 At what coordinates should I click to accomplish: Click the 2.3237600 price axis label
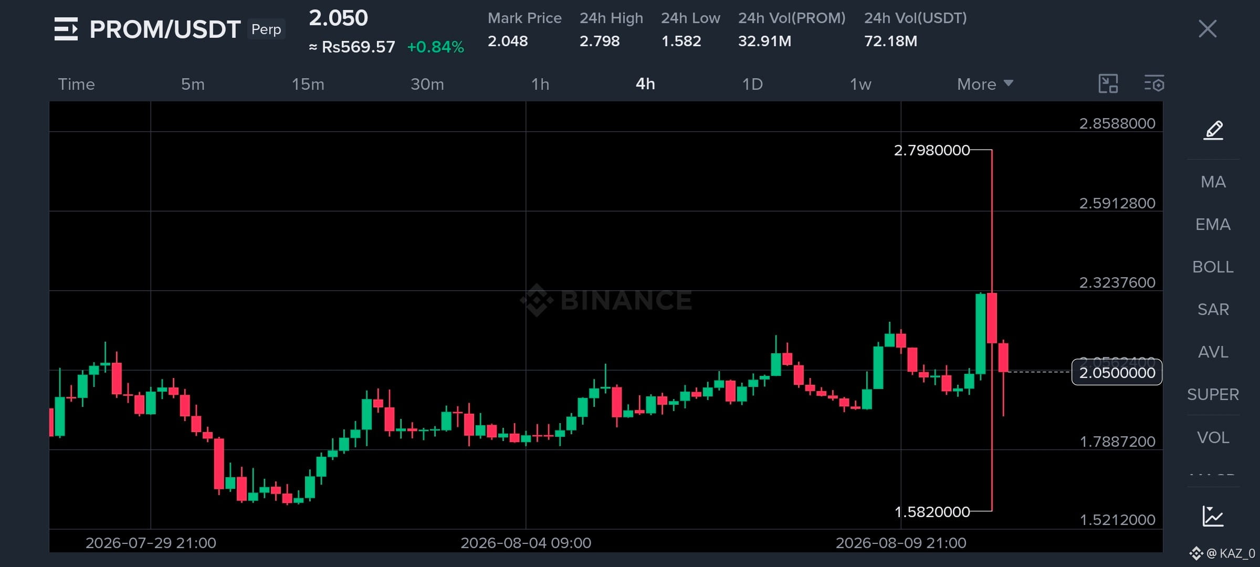pyautogui.click(x=1117, y=282)
